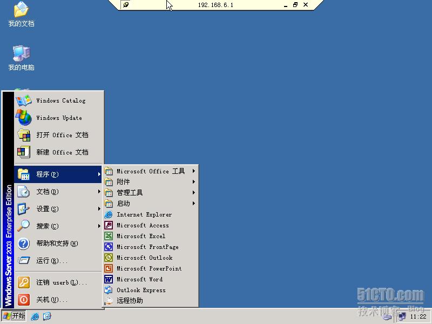Screen dimensions: 432x324
Task: Click the 程序(P) folder icon
Action: pyautogui.click(x=24, y=174)
